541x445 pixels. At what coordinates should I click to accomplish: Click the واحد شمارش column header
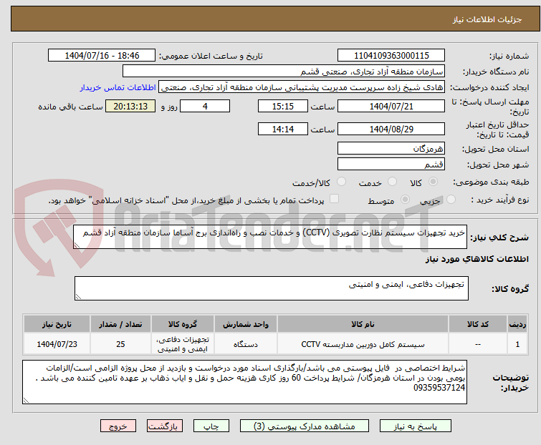pyautogui.click(x=245, y=324)
